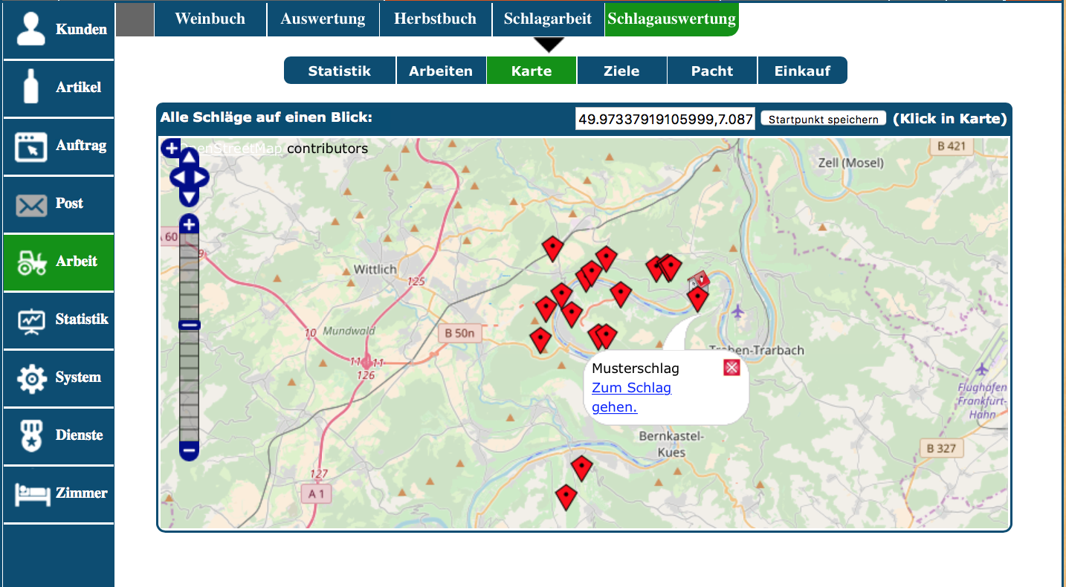The width and height of the screenshot is (1066, 587).
Task: Click the Artikel bottle icon
Action: pyautogui.click(x=31, y=87)
